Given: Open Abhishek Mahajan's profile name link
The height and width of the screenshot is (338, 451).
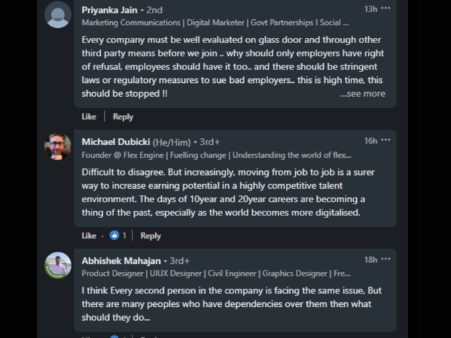Looking at the screenshot, I should tap(121, 261).
